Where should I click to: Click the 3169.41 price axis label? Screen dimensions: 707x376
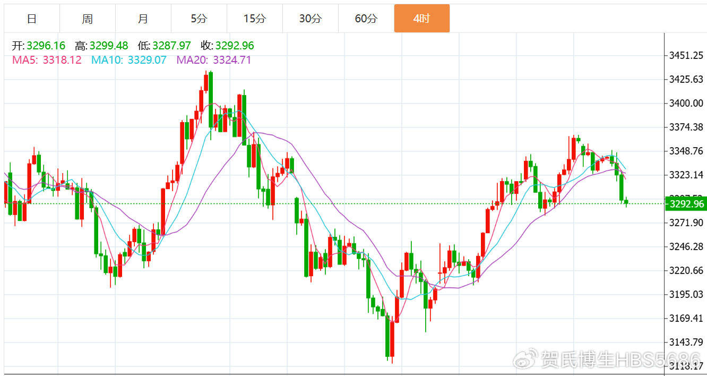686,318
